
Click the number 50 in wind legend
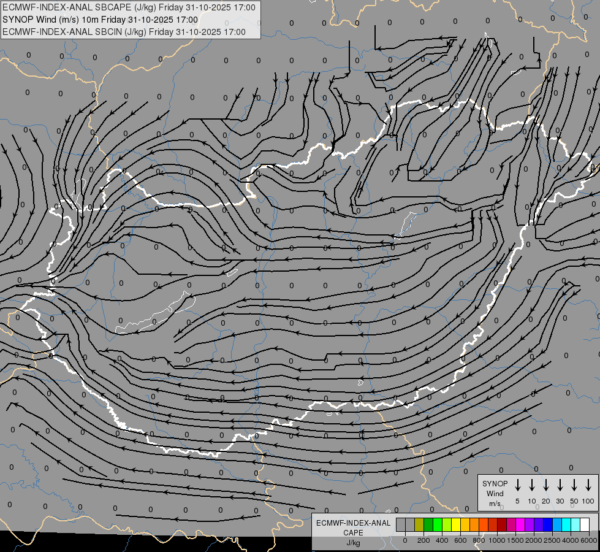point(574,501)
